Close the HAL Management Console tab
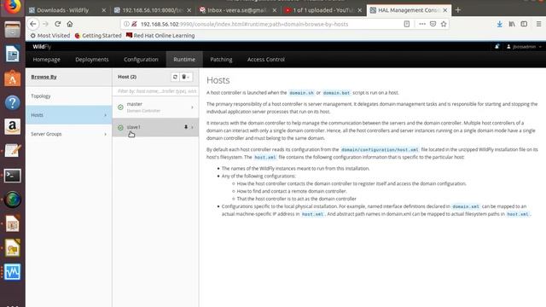Screen dimensions: 546x307 coord(445,10)
